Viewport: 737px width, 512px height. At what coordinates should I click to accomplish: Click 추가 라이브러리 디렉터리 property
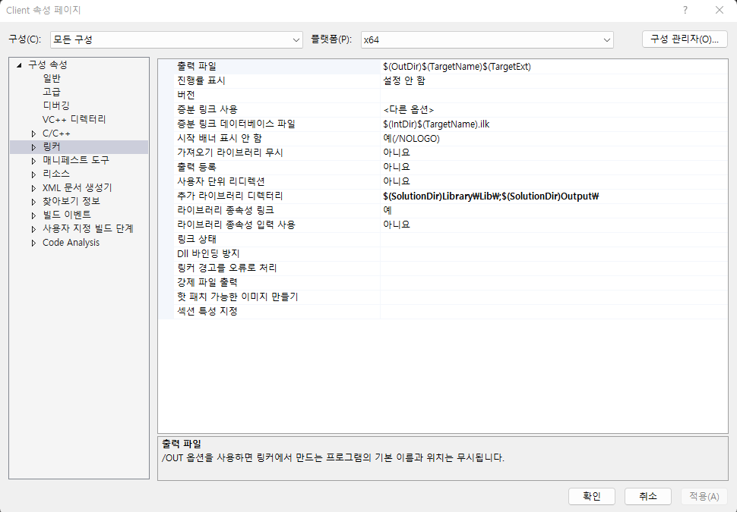(230, 196)
